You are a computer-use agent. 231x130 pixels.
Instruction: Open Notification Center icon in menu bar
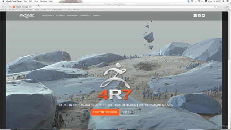(227, 1)
